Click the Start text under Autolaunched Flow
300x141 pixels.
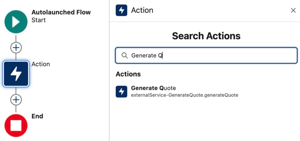click(x=38, y=20)
